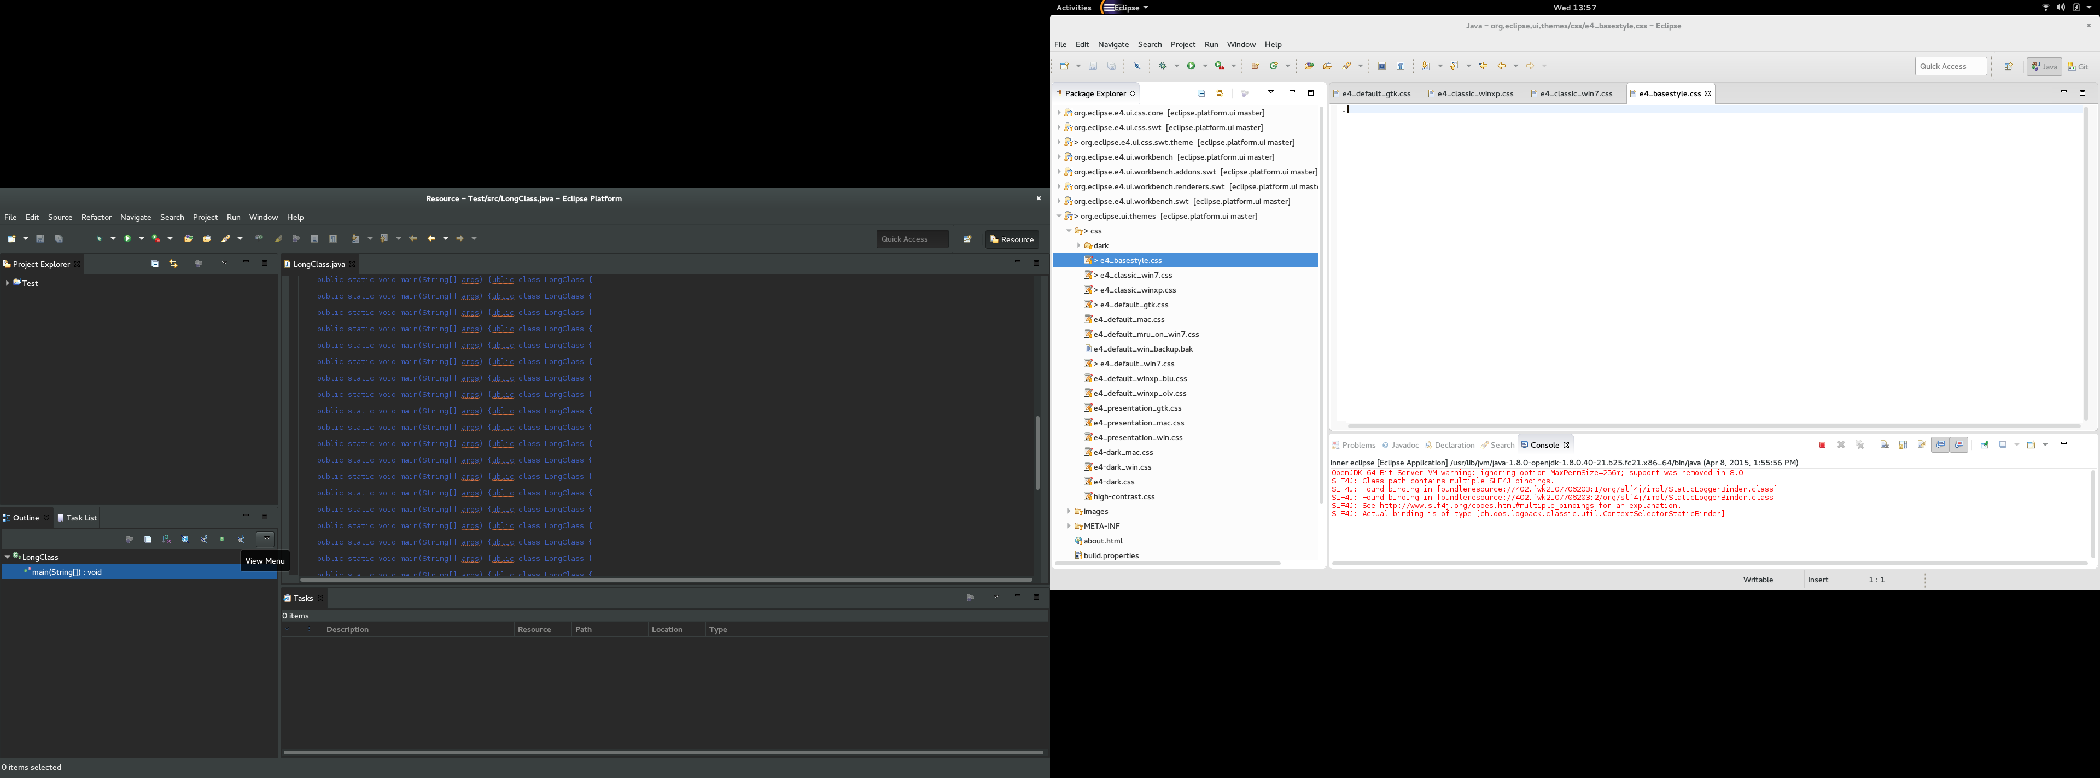The image size is (2100, 778).
Task: Toggle Show Console on standard error change
Action: (x=1960, y=445)
